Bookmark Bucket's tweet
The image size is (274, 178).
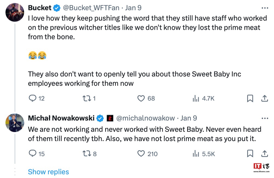click(x=250, y=98)
